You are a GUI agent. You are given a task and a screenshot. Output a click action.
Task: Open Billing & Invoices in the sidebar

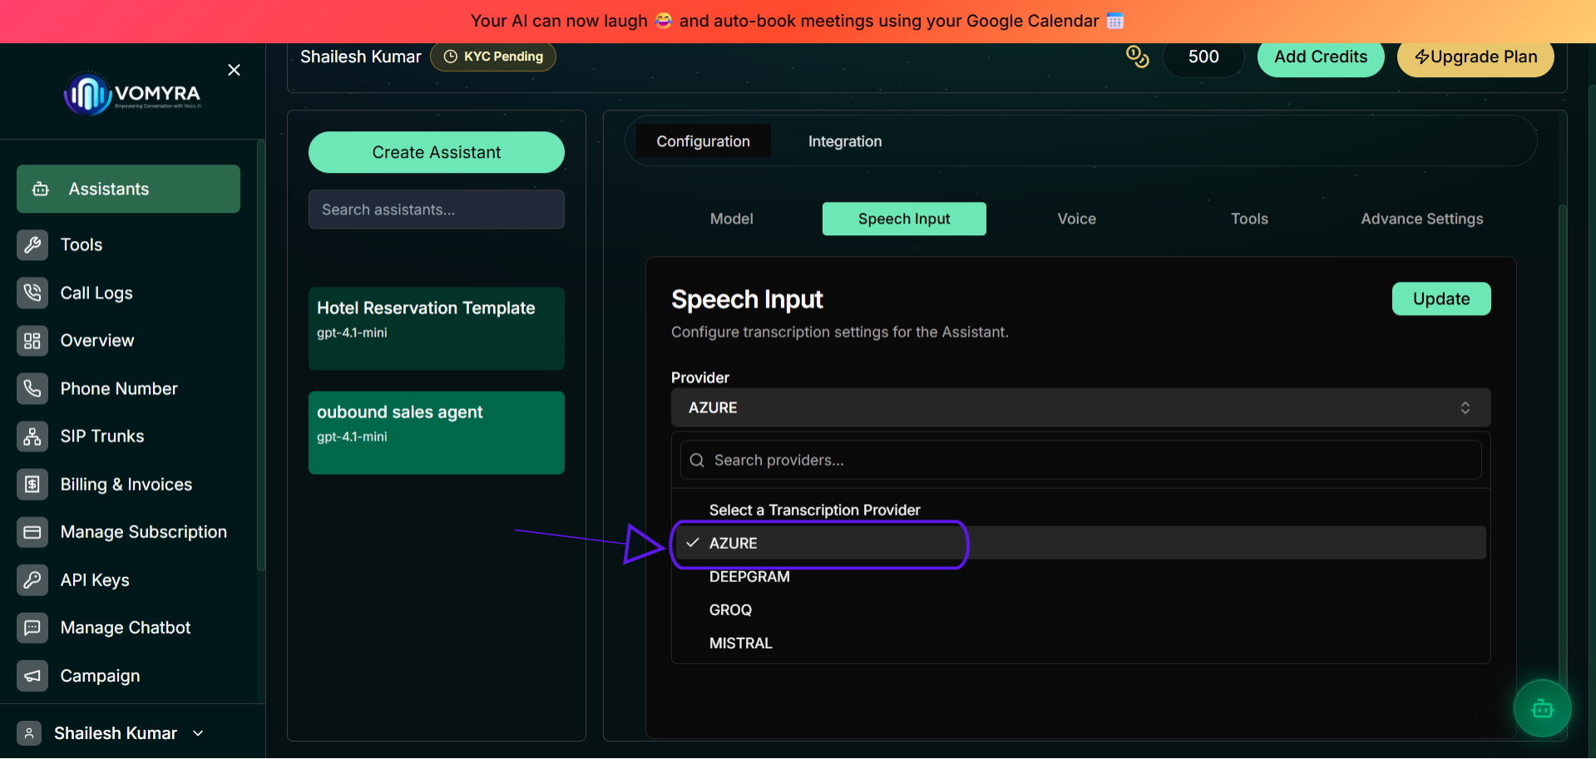click(126, 484)
